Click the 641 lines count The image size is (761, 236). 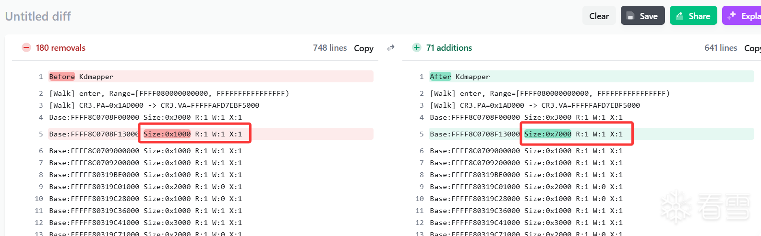(x=721, y=48)
